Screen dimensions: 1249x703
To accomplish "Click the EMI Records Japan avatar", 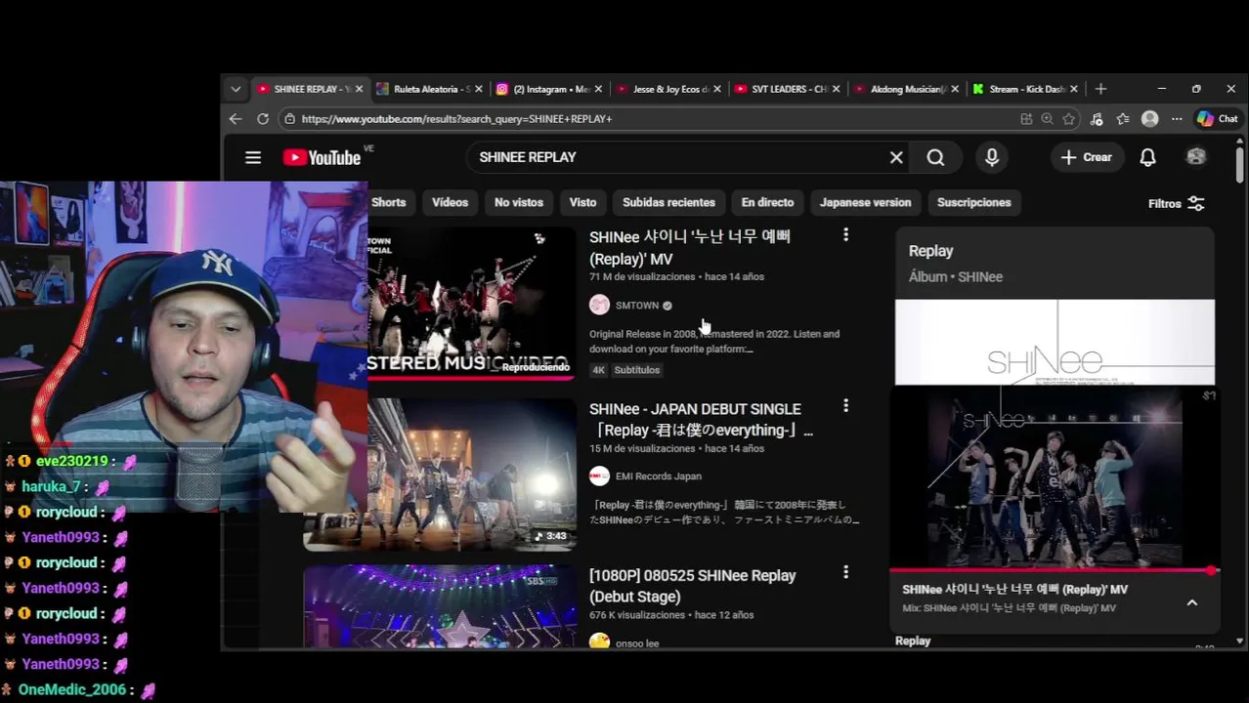I will pos(599,476).
